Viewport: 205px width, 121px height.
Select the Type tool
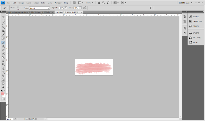click(3, 72)
